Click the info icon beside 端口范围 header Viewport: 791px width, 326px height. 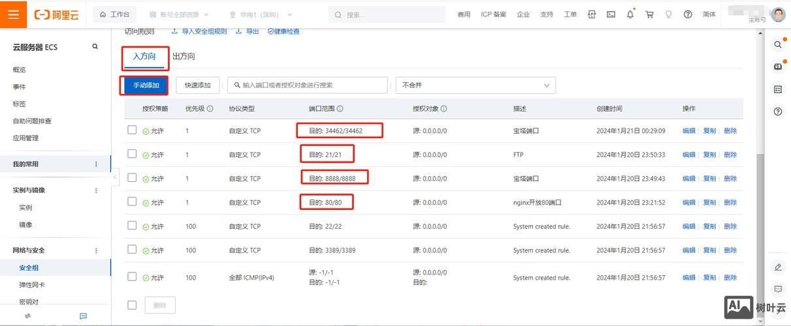[340, 109]
